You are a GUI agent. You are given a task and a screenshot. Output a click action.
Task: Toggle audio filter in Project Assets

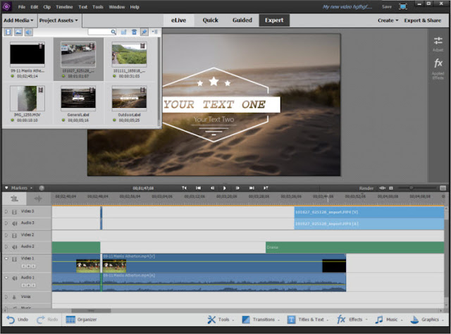28,32
